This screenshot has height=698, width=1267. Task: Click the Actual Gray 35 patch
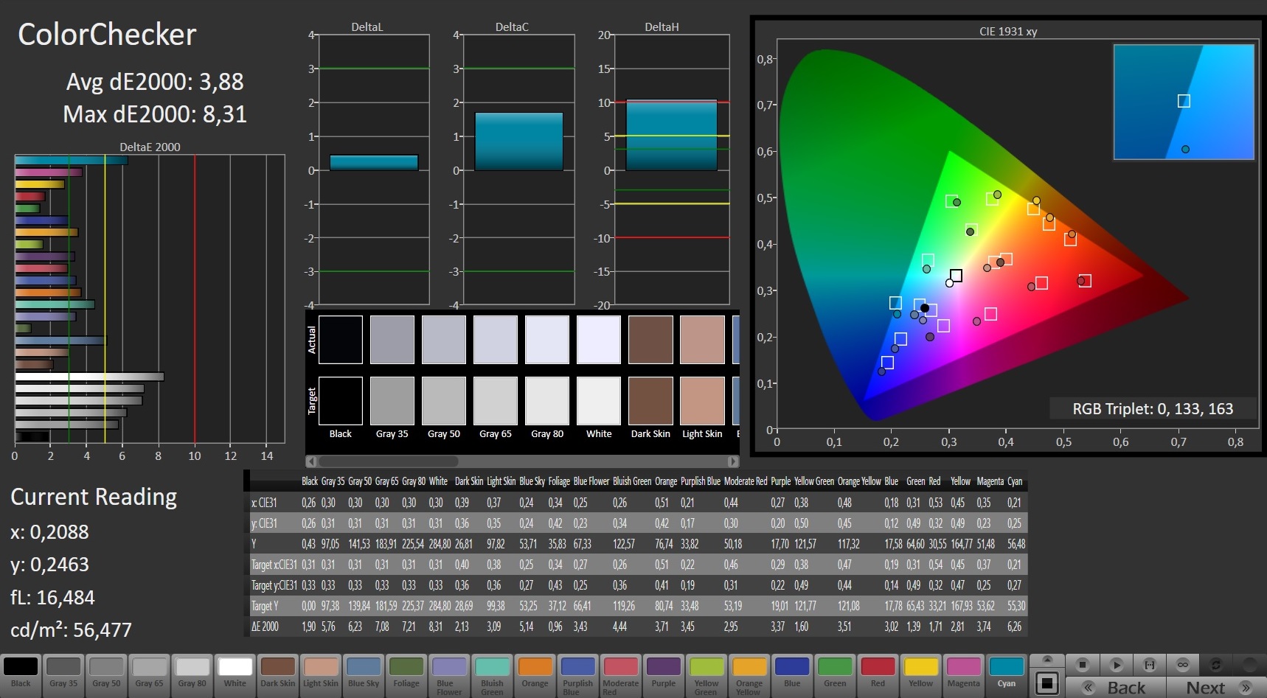pyautogui.click(x=392, y=340)
